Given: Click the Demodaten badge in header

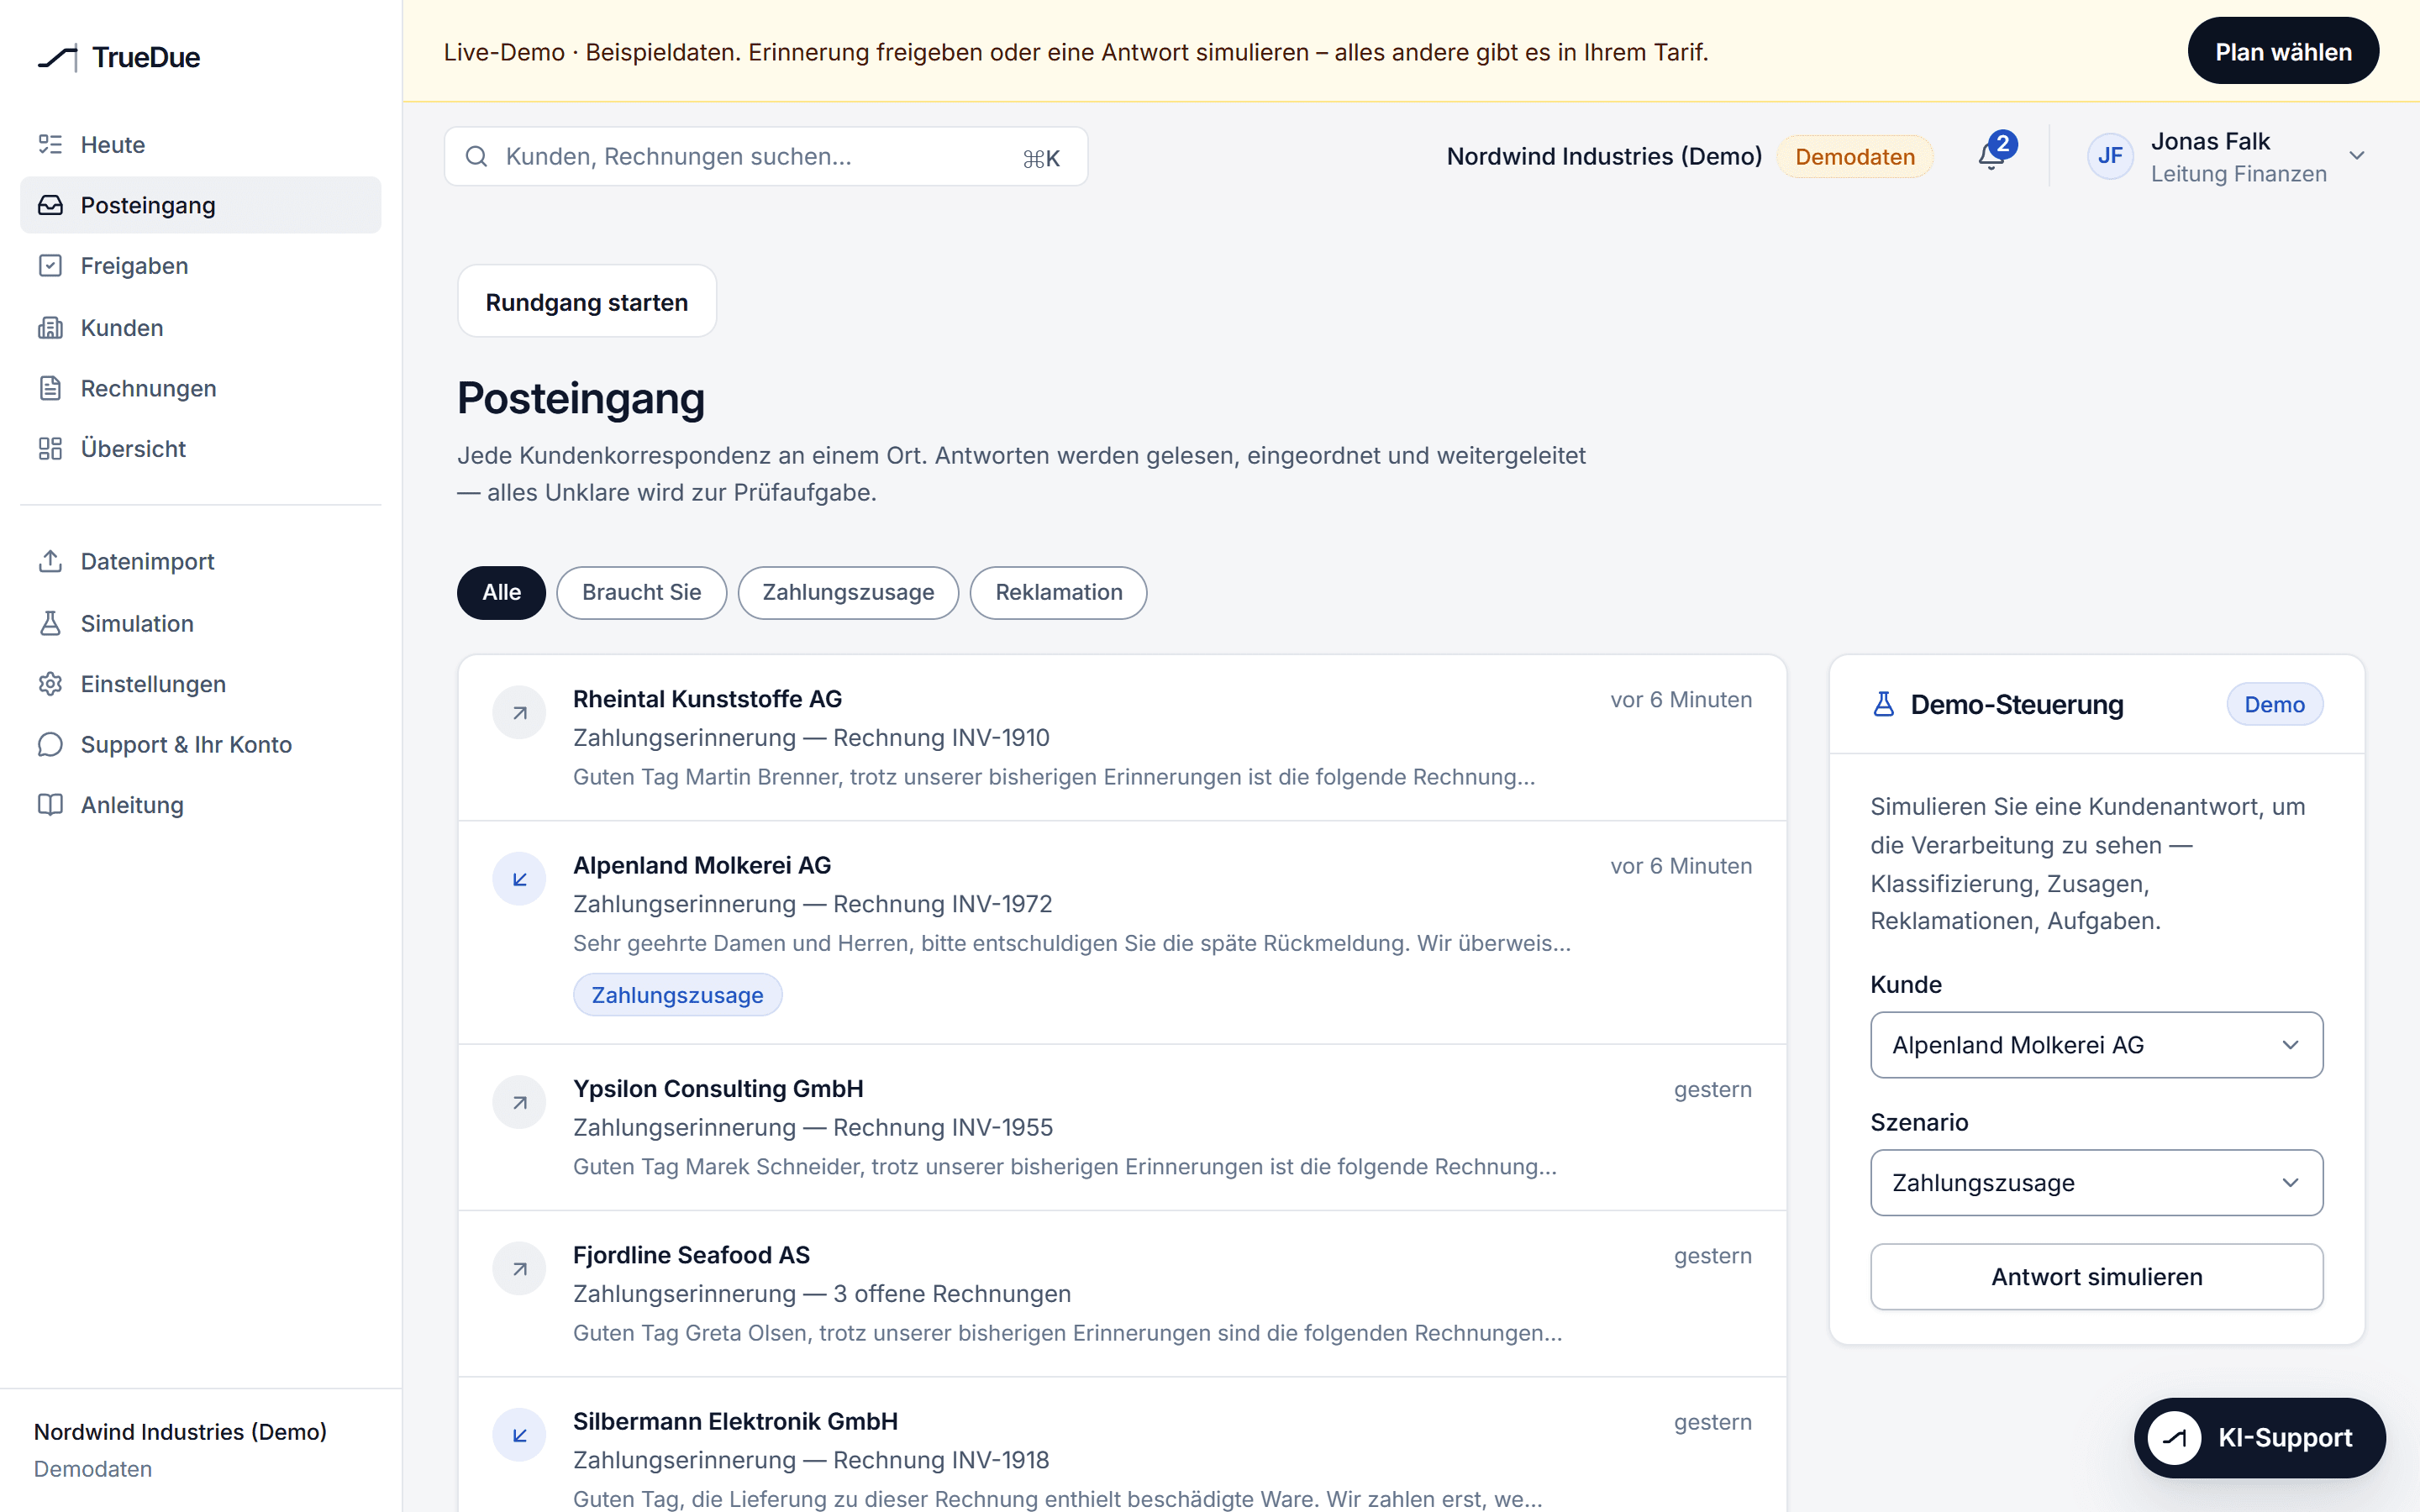Looking at the screenshot, I should tap(1854, 156).
